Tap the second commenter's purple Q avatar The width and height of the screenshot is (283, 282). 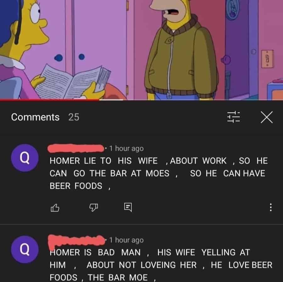pyautogui.click(x=25, y=249)
